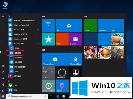Click the W letter group header
This screenshot has height=99, width=133.
[9, 16]
